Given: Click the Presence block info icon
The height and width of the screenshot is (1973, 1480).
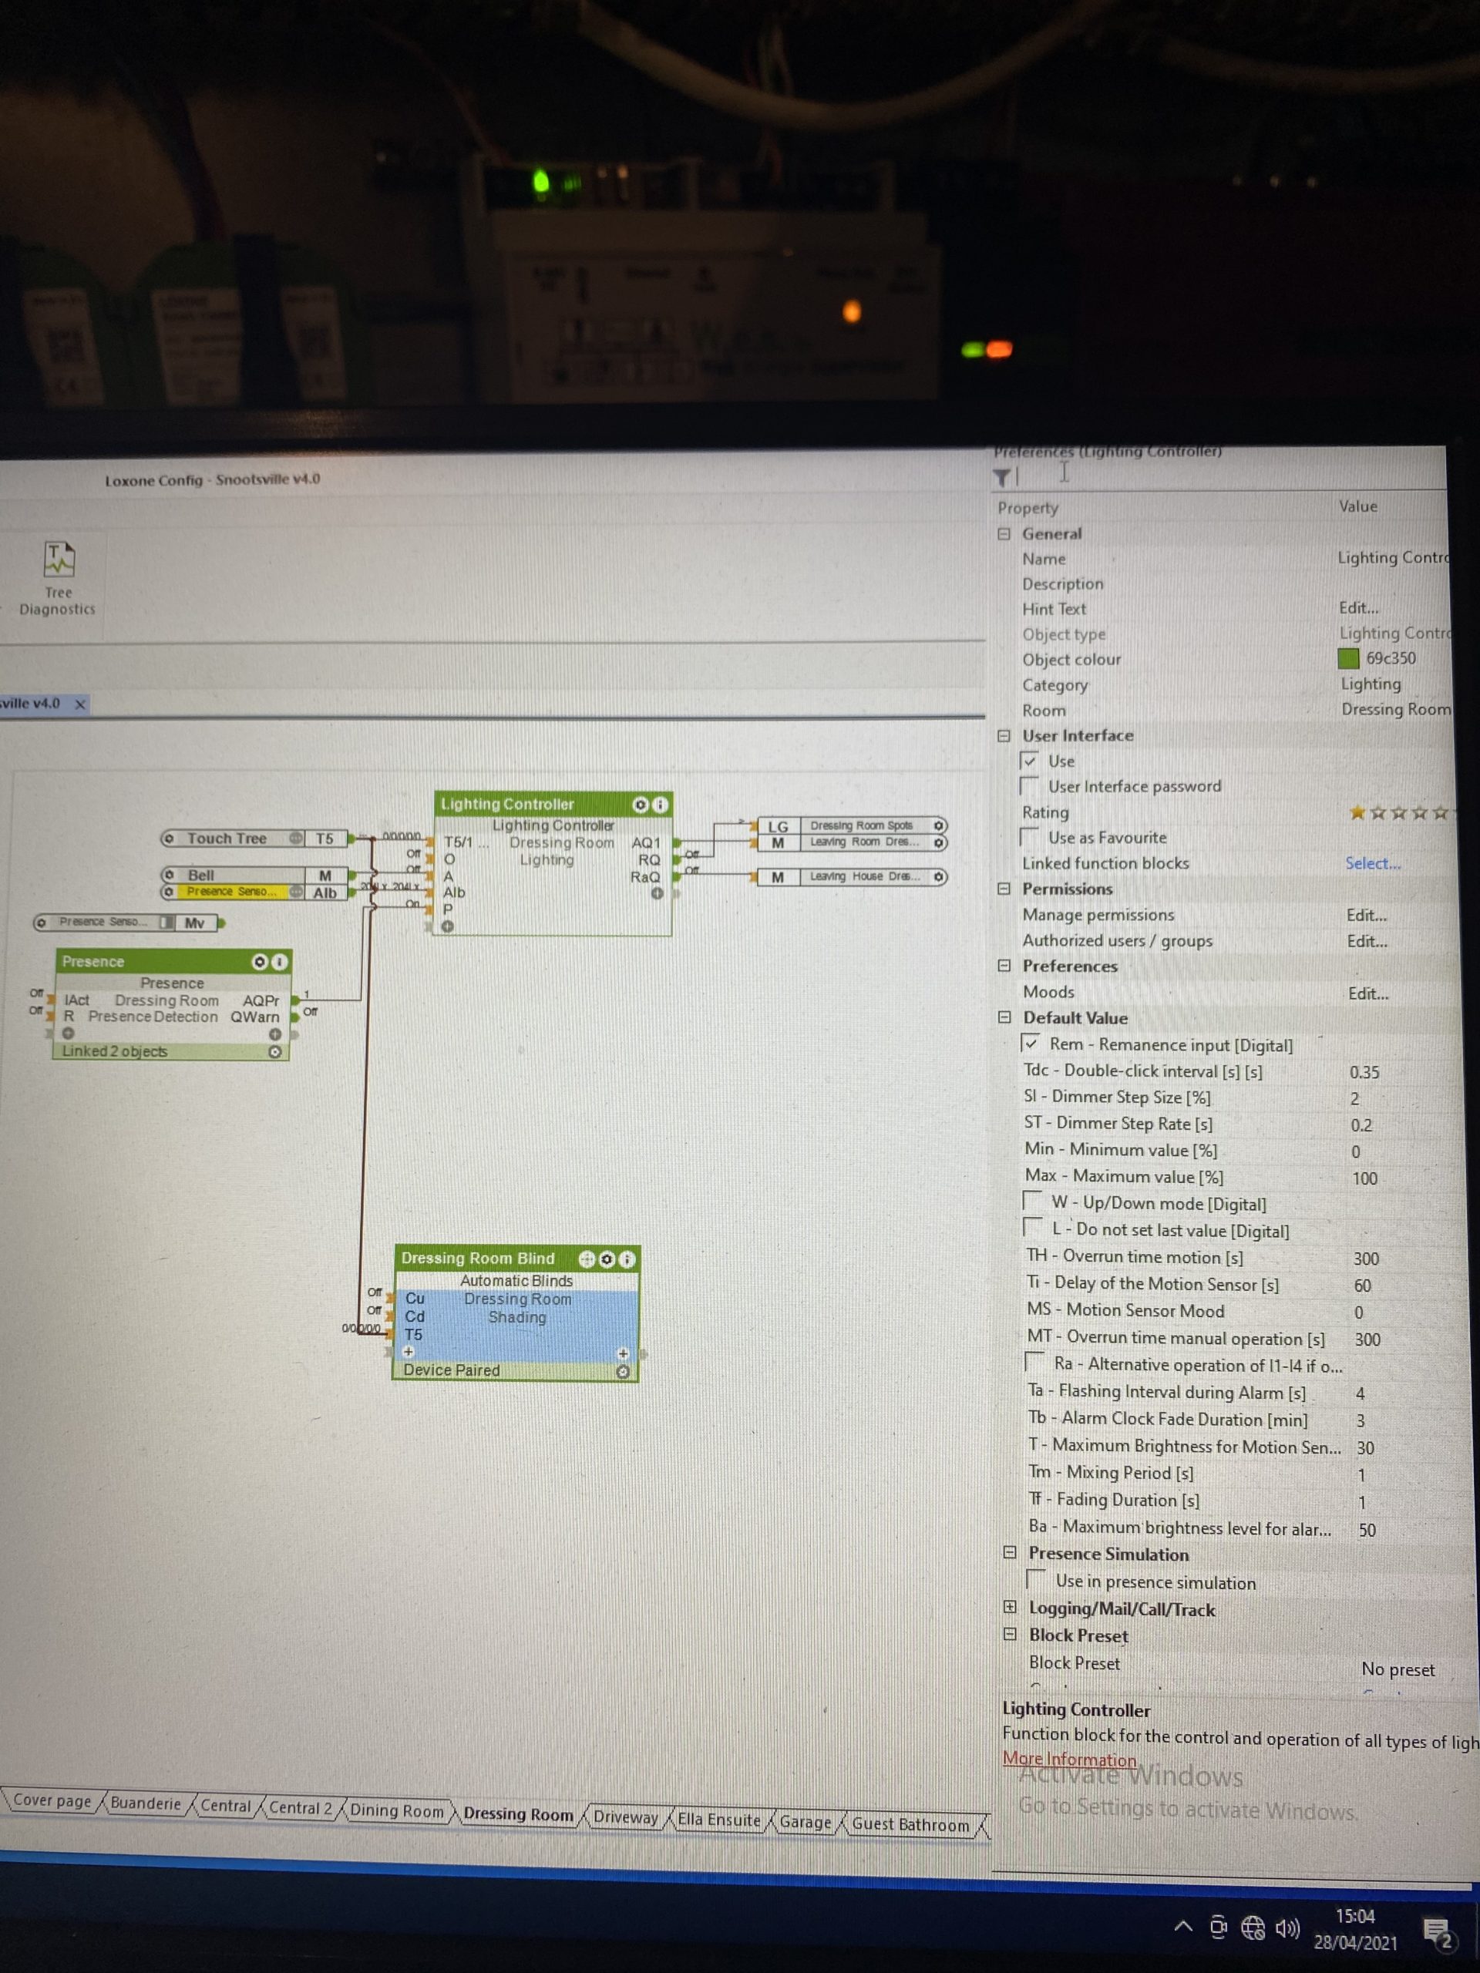Looking at the screenshot, I should click(x=279, y=962).
